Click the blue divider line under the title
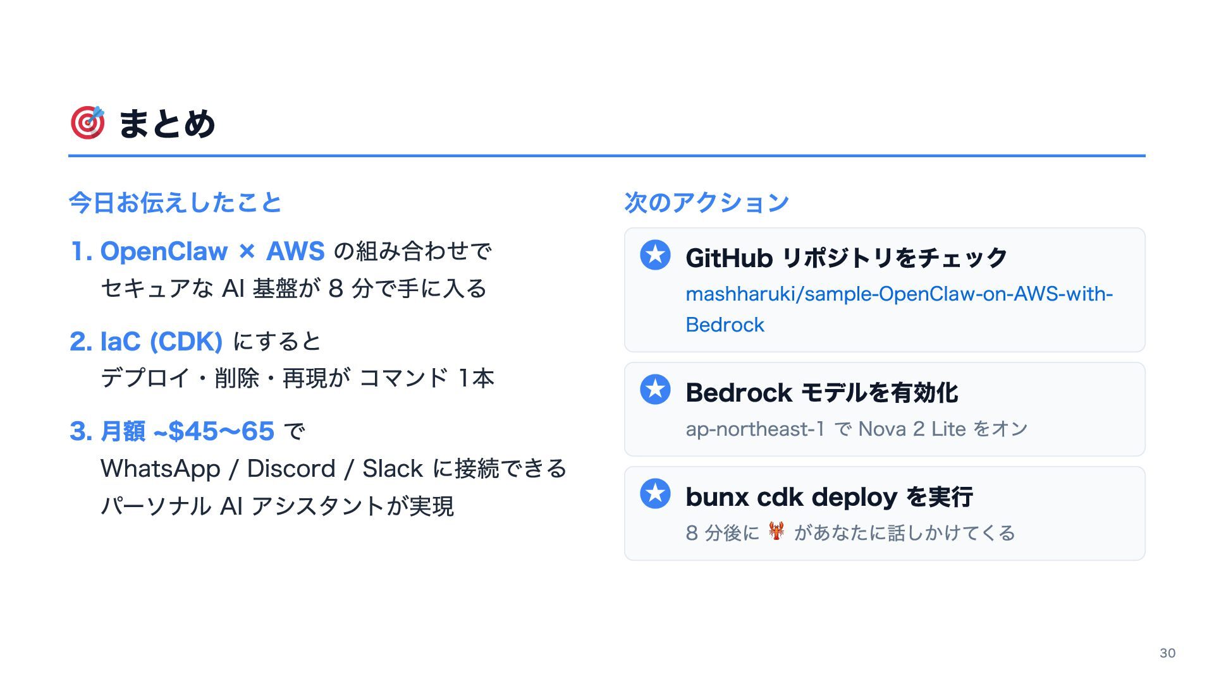The width and height of the screenshot is (1214, 682). point(606,155)
